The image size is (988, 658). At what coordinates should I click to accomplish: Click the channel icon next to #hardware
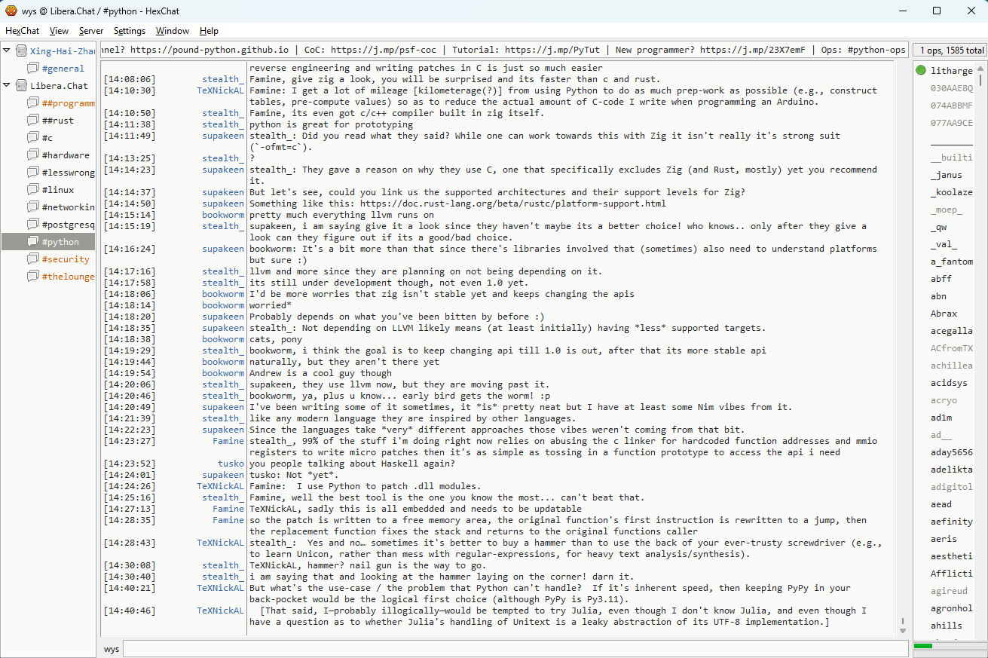(x=33, y=155)
